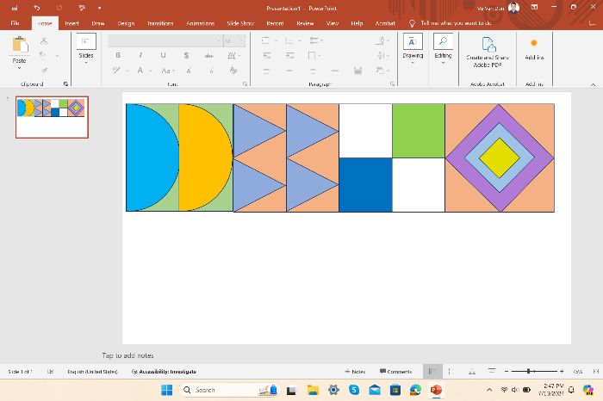Toggle the Comments pane button
This screenshot has height=401, width=603.
(x=395, y=372)
